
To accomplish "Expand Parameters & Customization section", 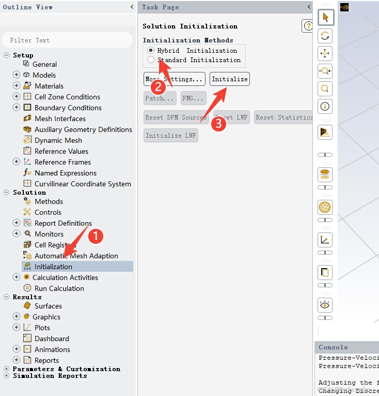I will coord(7,369).
